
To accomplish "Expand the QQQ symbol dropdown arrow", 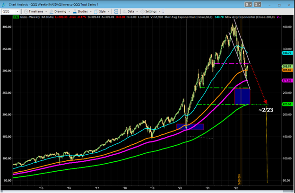I will click(x=20, y=11).
